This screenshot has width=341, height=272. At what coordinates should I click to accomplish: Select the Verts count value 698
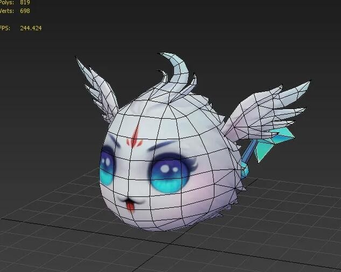click(25, 11)
